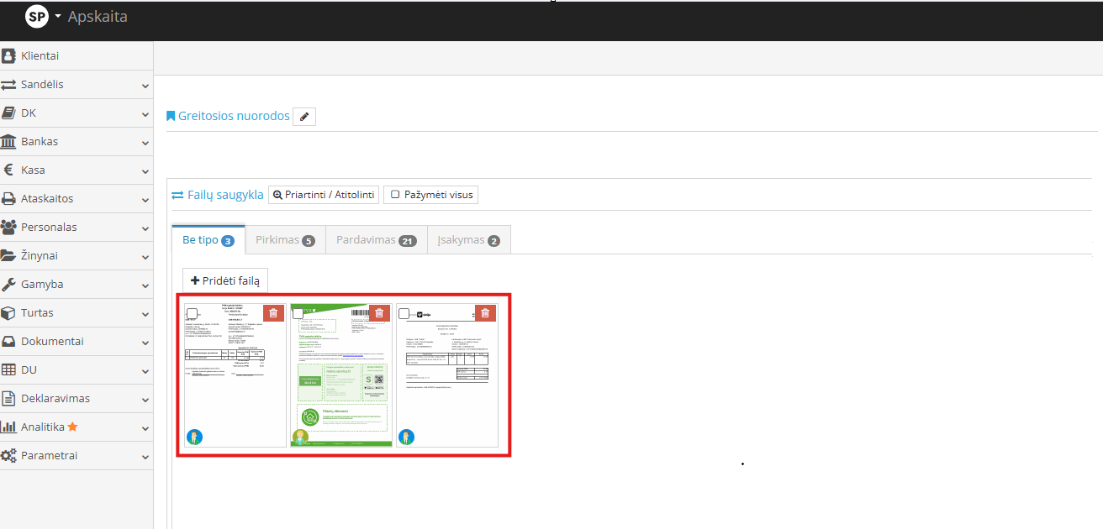This screenshot has height=529, width=1103.
Task: Click yellow user avatar on green thumbnail
Action: tap(300, 437)
